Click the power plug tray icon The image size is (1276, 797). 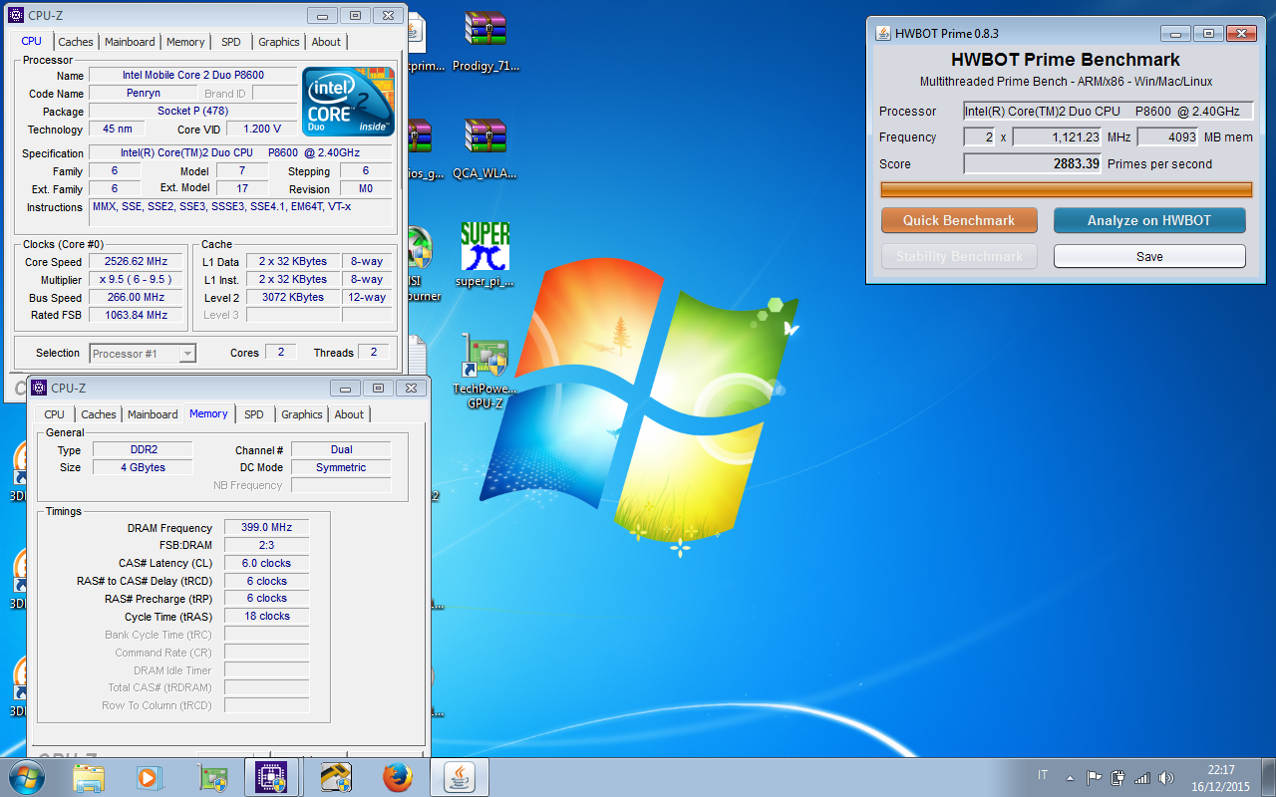coord(1118,778)
